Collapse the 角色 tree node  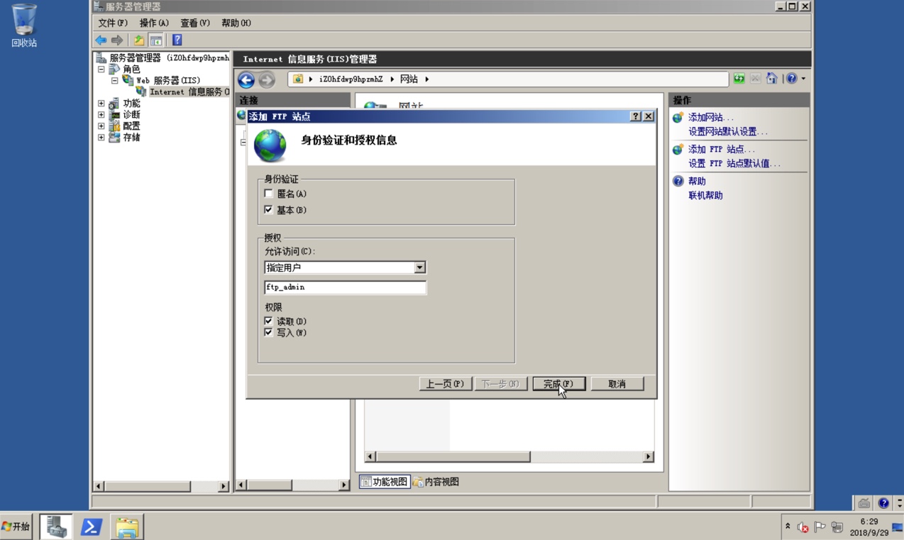pyautogui.click(x=101, y=70)
